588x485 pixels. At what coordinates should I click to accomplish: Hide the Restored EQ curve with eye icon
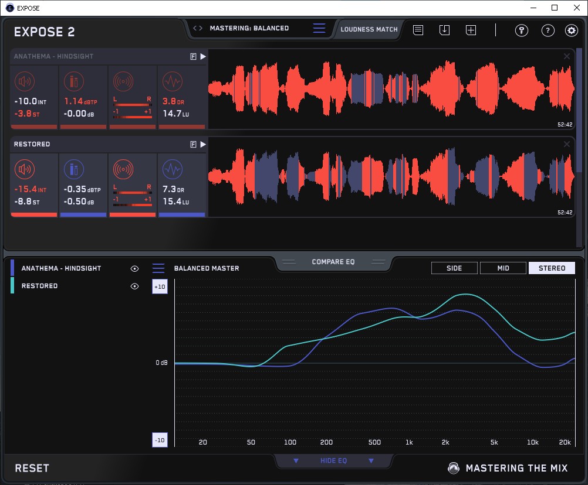134,286
